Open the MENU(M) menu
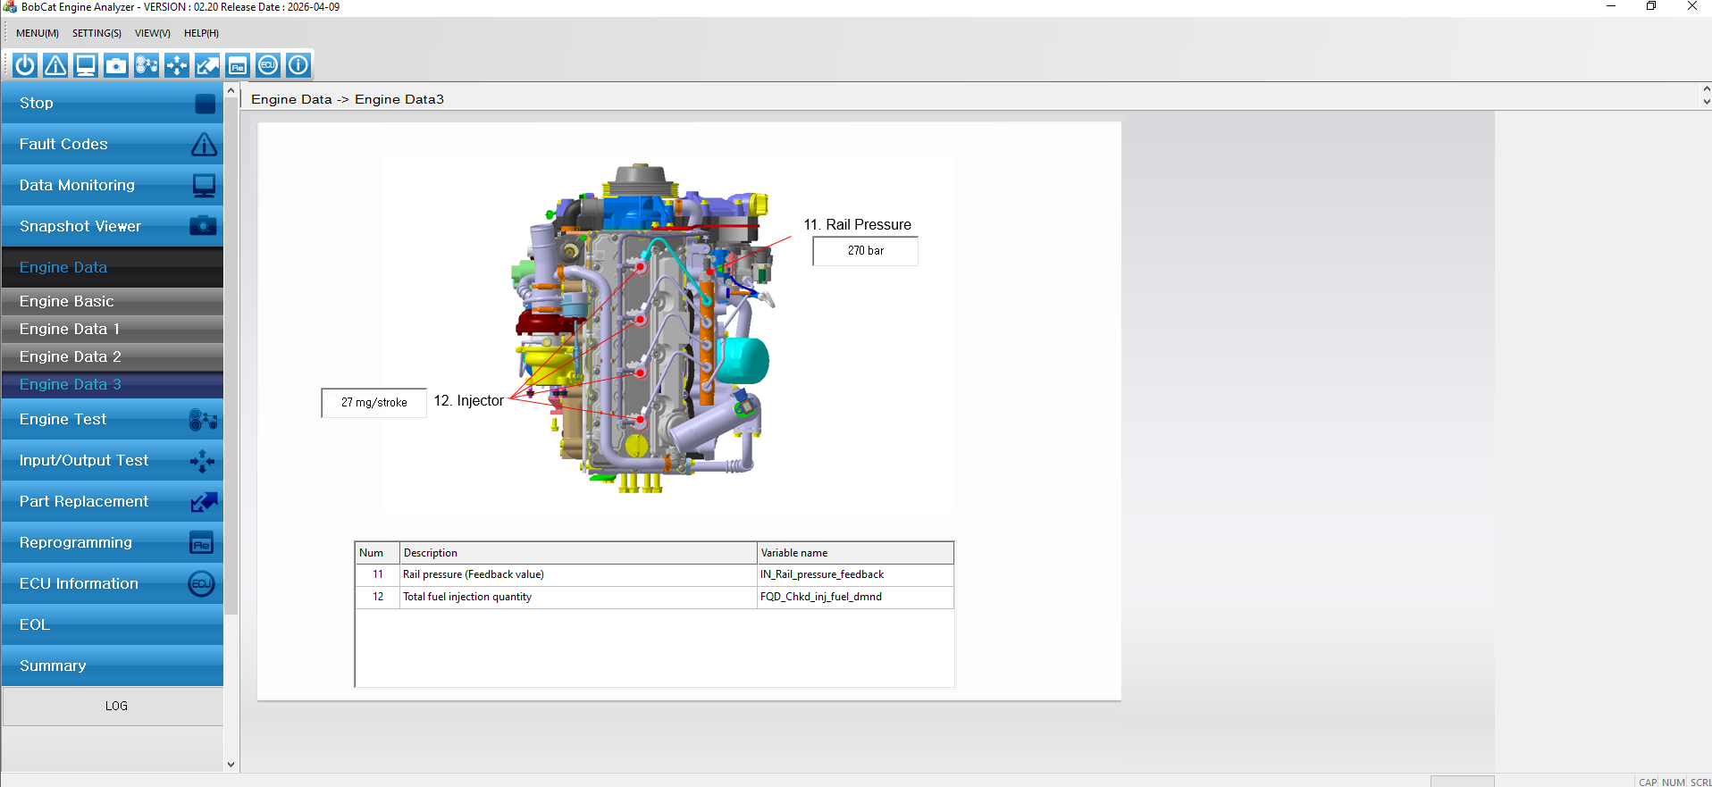The image size is (1712, 787). tap(38, 33)
